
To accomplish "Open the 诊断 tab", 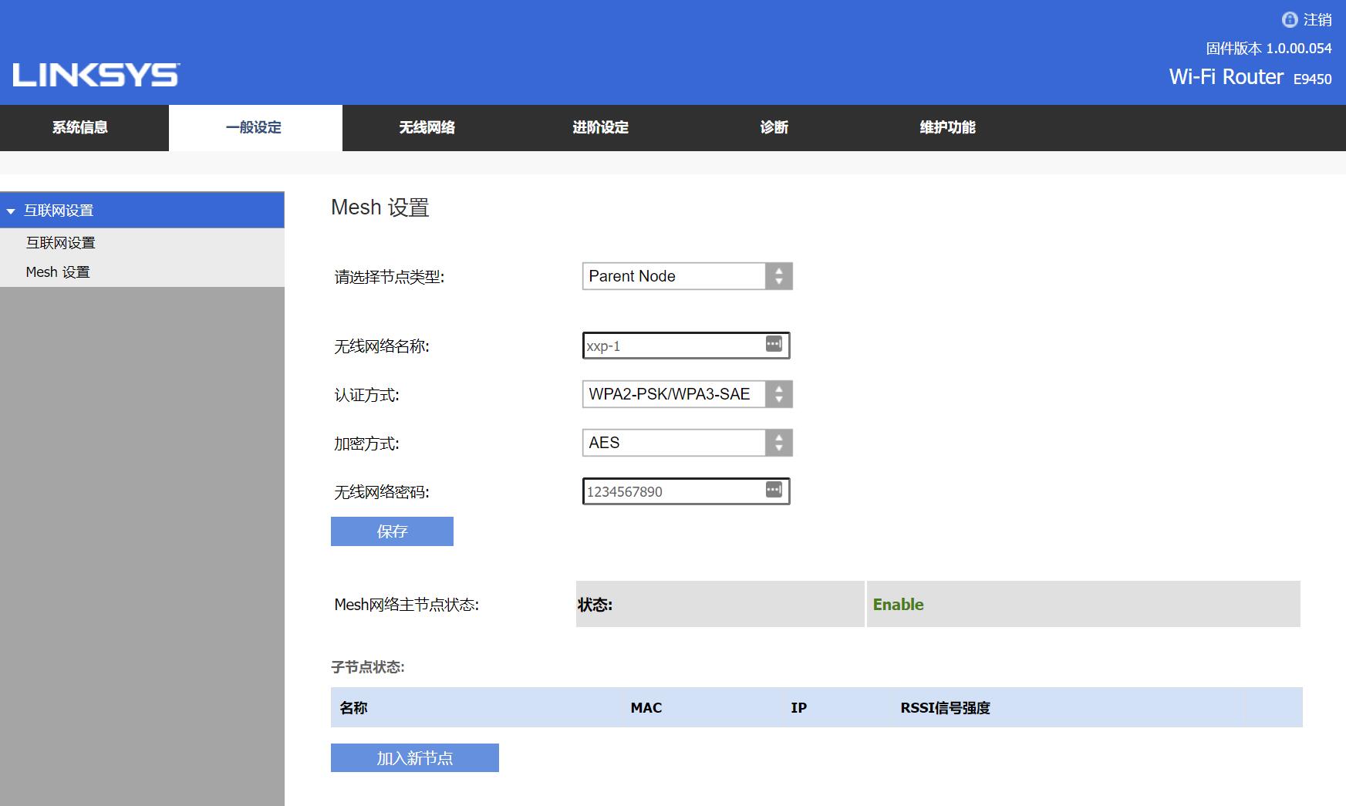I will (774, 127).
